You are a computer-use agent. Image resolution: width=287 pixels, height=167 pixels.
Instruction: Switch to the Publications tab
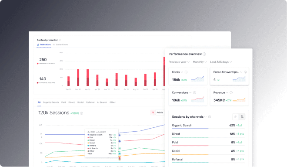point(44,44)
